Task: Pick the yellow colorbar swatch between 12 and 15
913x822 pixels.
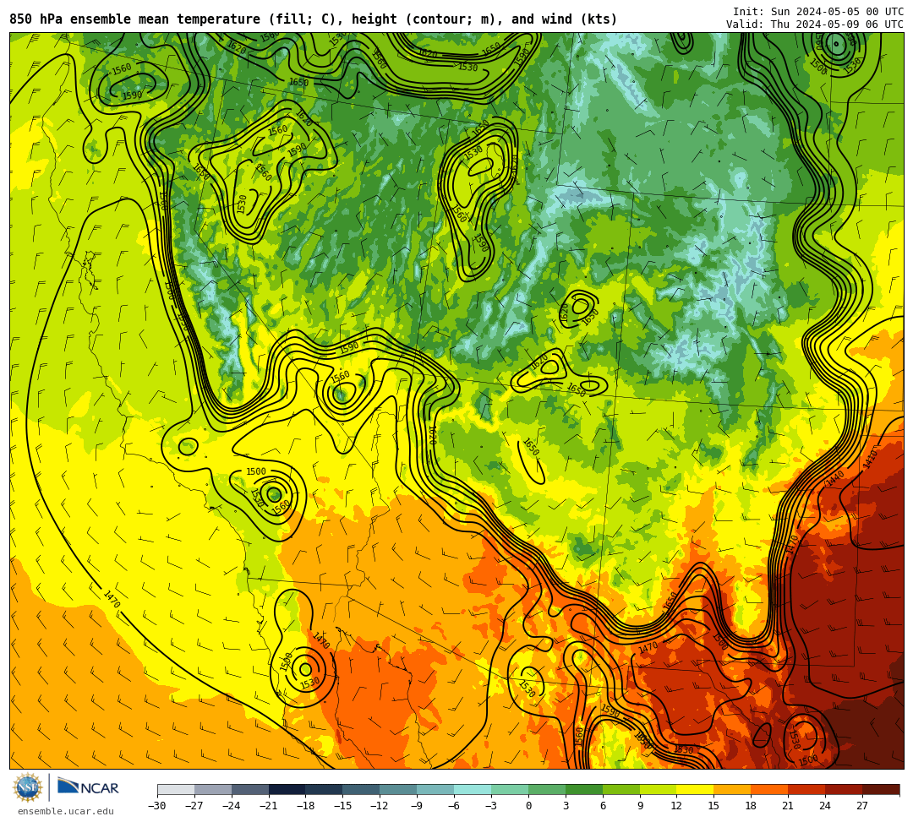Action: pos(696,789)
